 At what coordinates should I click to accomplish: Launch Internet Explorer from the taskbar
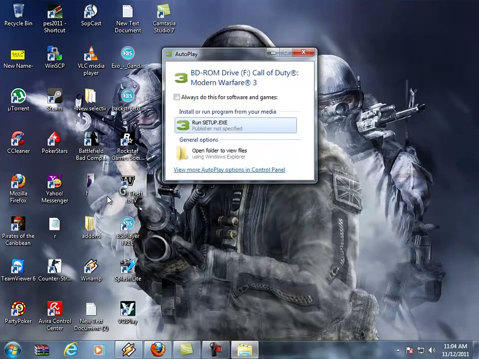click(x=71, y=350)
